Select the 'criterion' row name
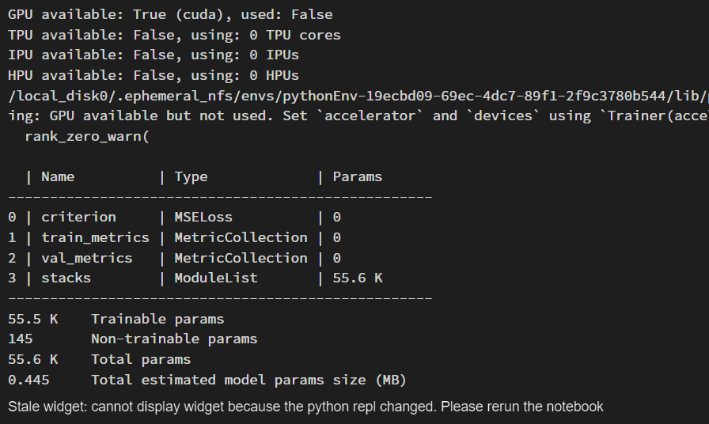Screen dimensions: 709x424 coord(78,217)
